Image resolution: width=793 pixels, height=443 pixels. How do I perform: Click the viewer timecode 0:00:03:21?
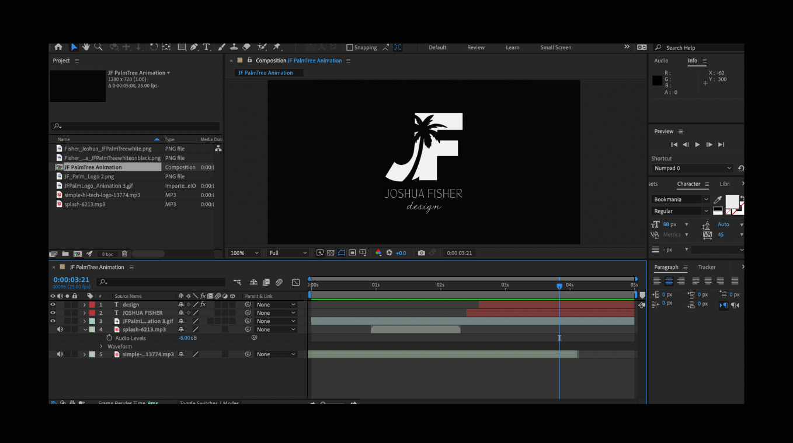pyautogui.click(x=460, y=253)
